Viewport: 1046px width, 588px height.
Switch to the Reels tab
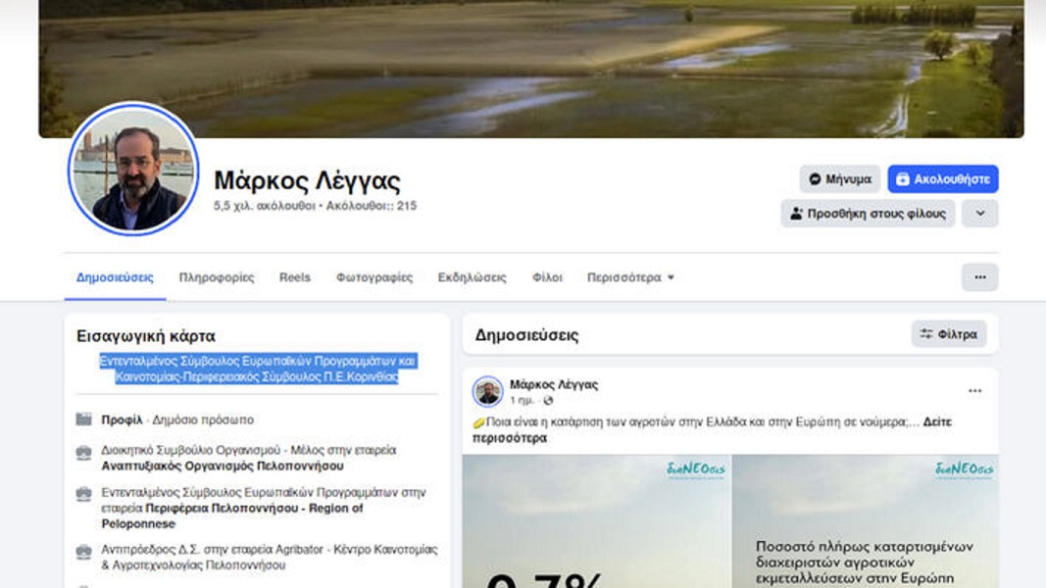point(295,277)
